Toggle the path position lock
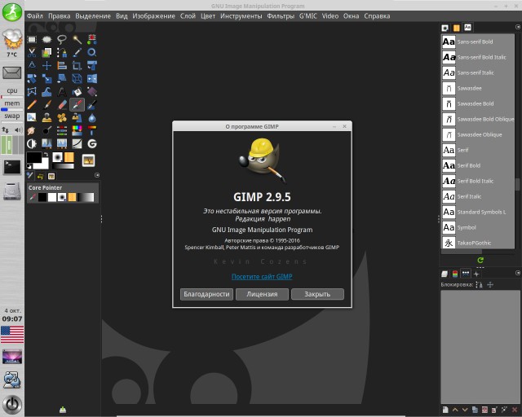The height and width of the screenshot is (417, 522). click(x=490, y=284)
